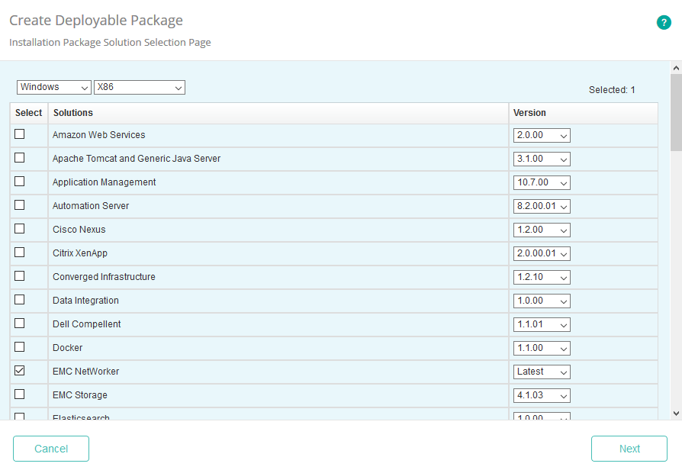Image resolution: width=682 pixels, height=470 pixels.
Task: Check the Dell Compellent solution
Action: click(19, 323)
